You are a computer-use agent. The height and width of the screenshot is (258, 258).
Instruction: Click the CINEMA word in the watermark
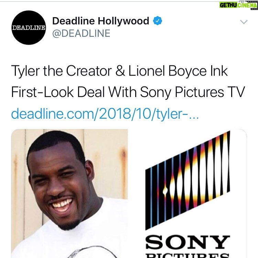[x=247, y=5]
